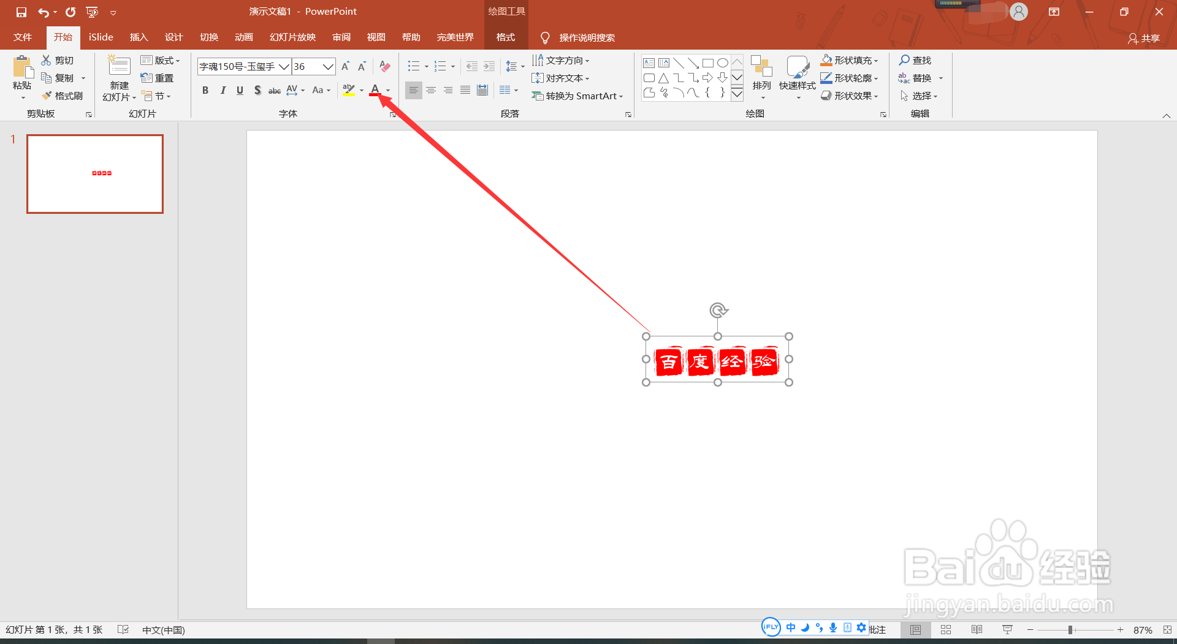This screenshot has width=1177, height=644.
Task: Open the File (文件) tab
Action: [x=23, y=37]
